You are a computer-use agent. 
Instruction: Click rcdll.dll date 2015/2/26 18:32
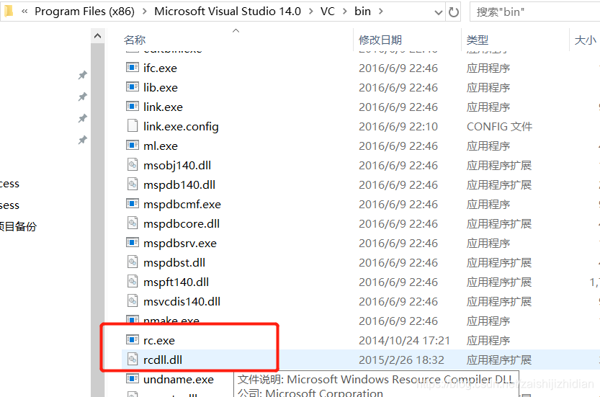coord(401,360)
